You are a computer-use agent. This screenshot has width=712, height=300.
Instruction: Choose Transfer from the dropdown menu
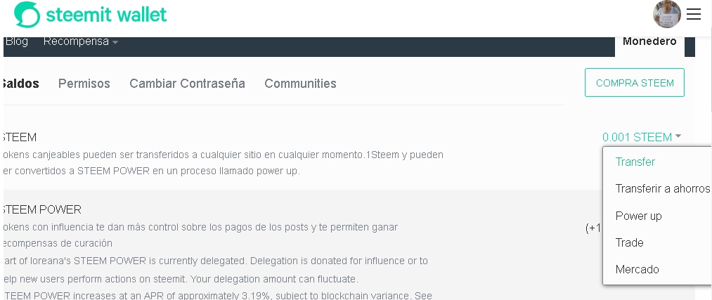(x=635, y=162)
